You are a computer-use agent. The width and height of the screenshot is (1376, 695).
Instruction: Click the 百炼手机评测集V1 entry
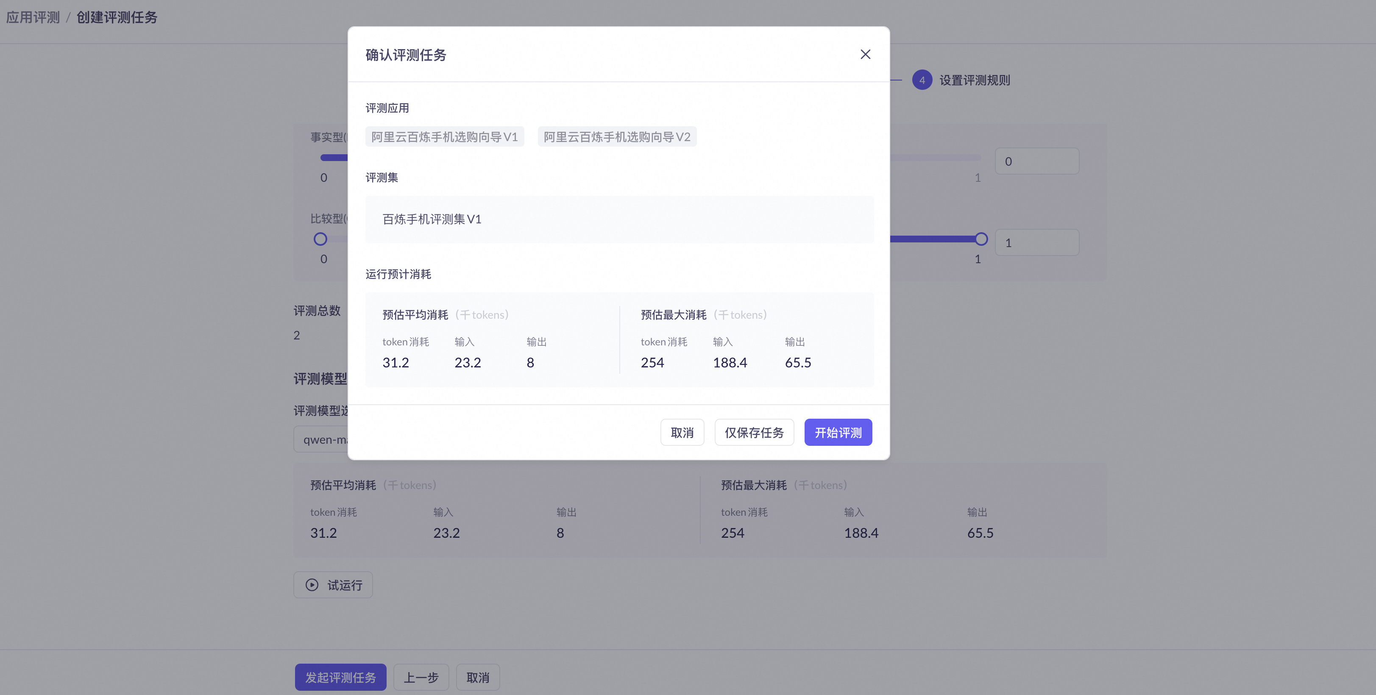432,219
